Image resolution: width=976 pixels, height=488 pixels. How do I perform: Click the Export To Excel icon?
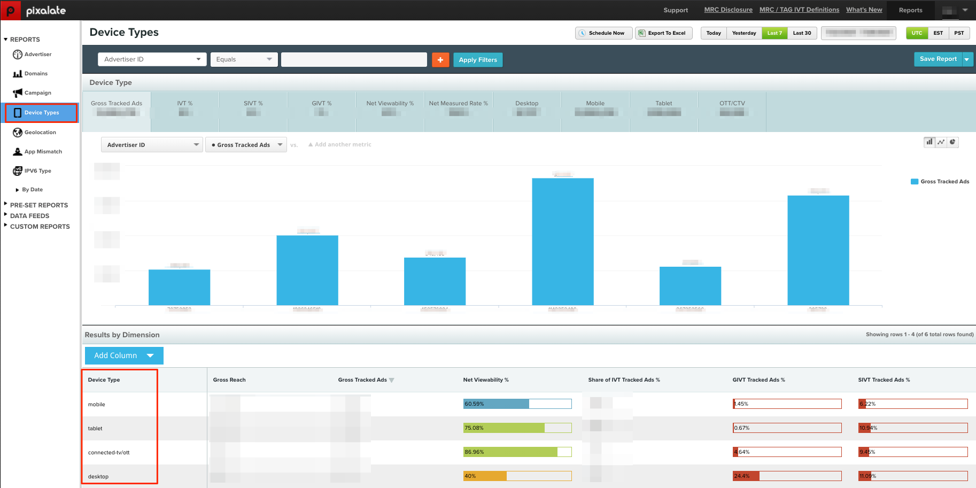pyautogui.click(x=642, y=33)
